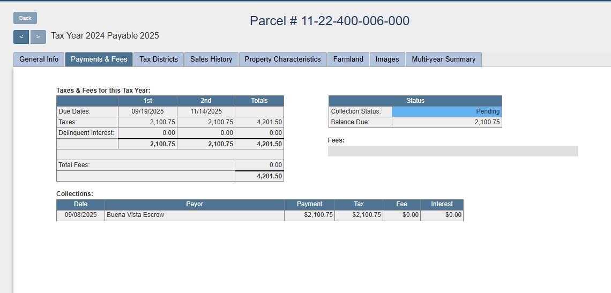Image resolution: width=611 pixels, height=293 pixels.
Task: Click the blue Pending collection status cell
Action: (x=447, y=111)
